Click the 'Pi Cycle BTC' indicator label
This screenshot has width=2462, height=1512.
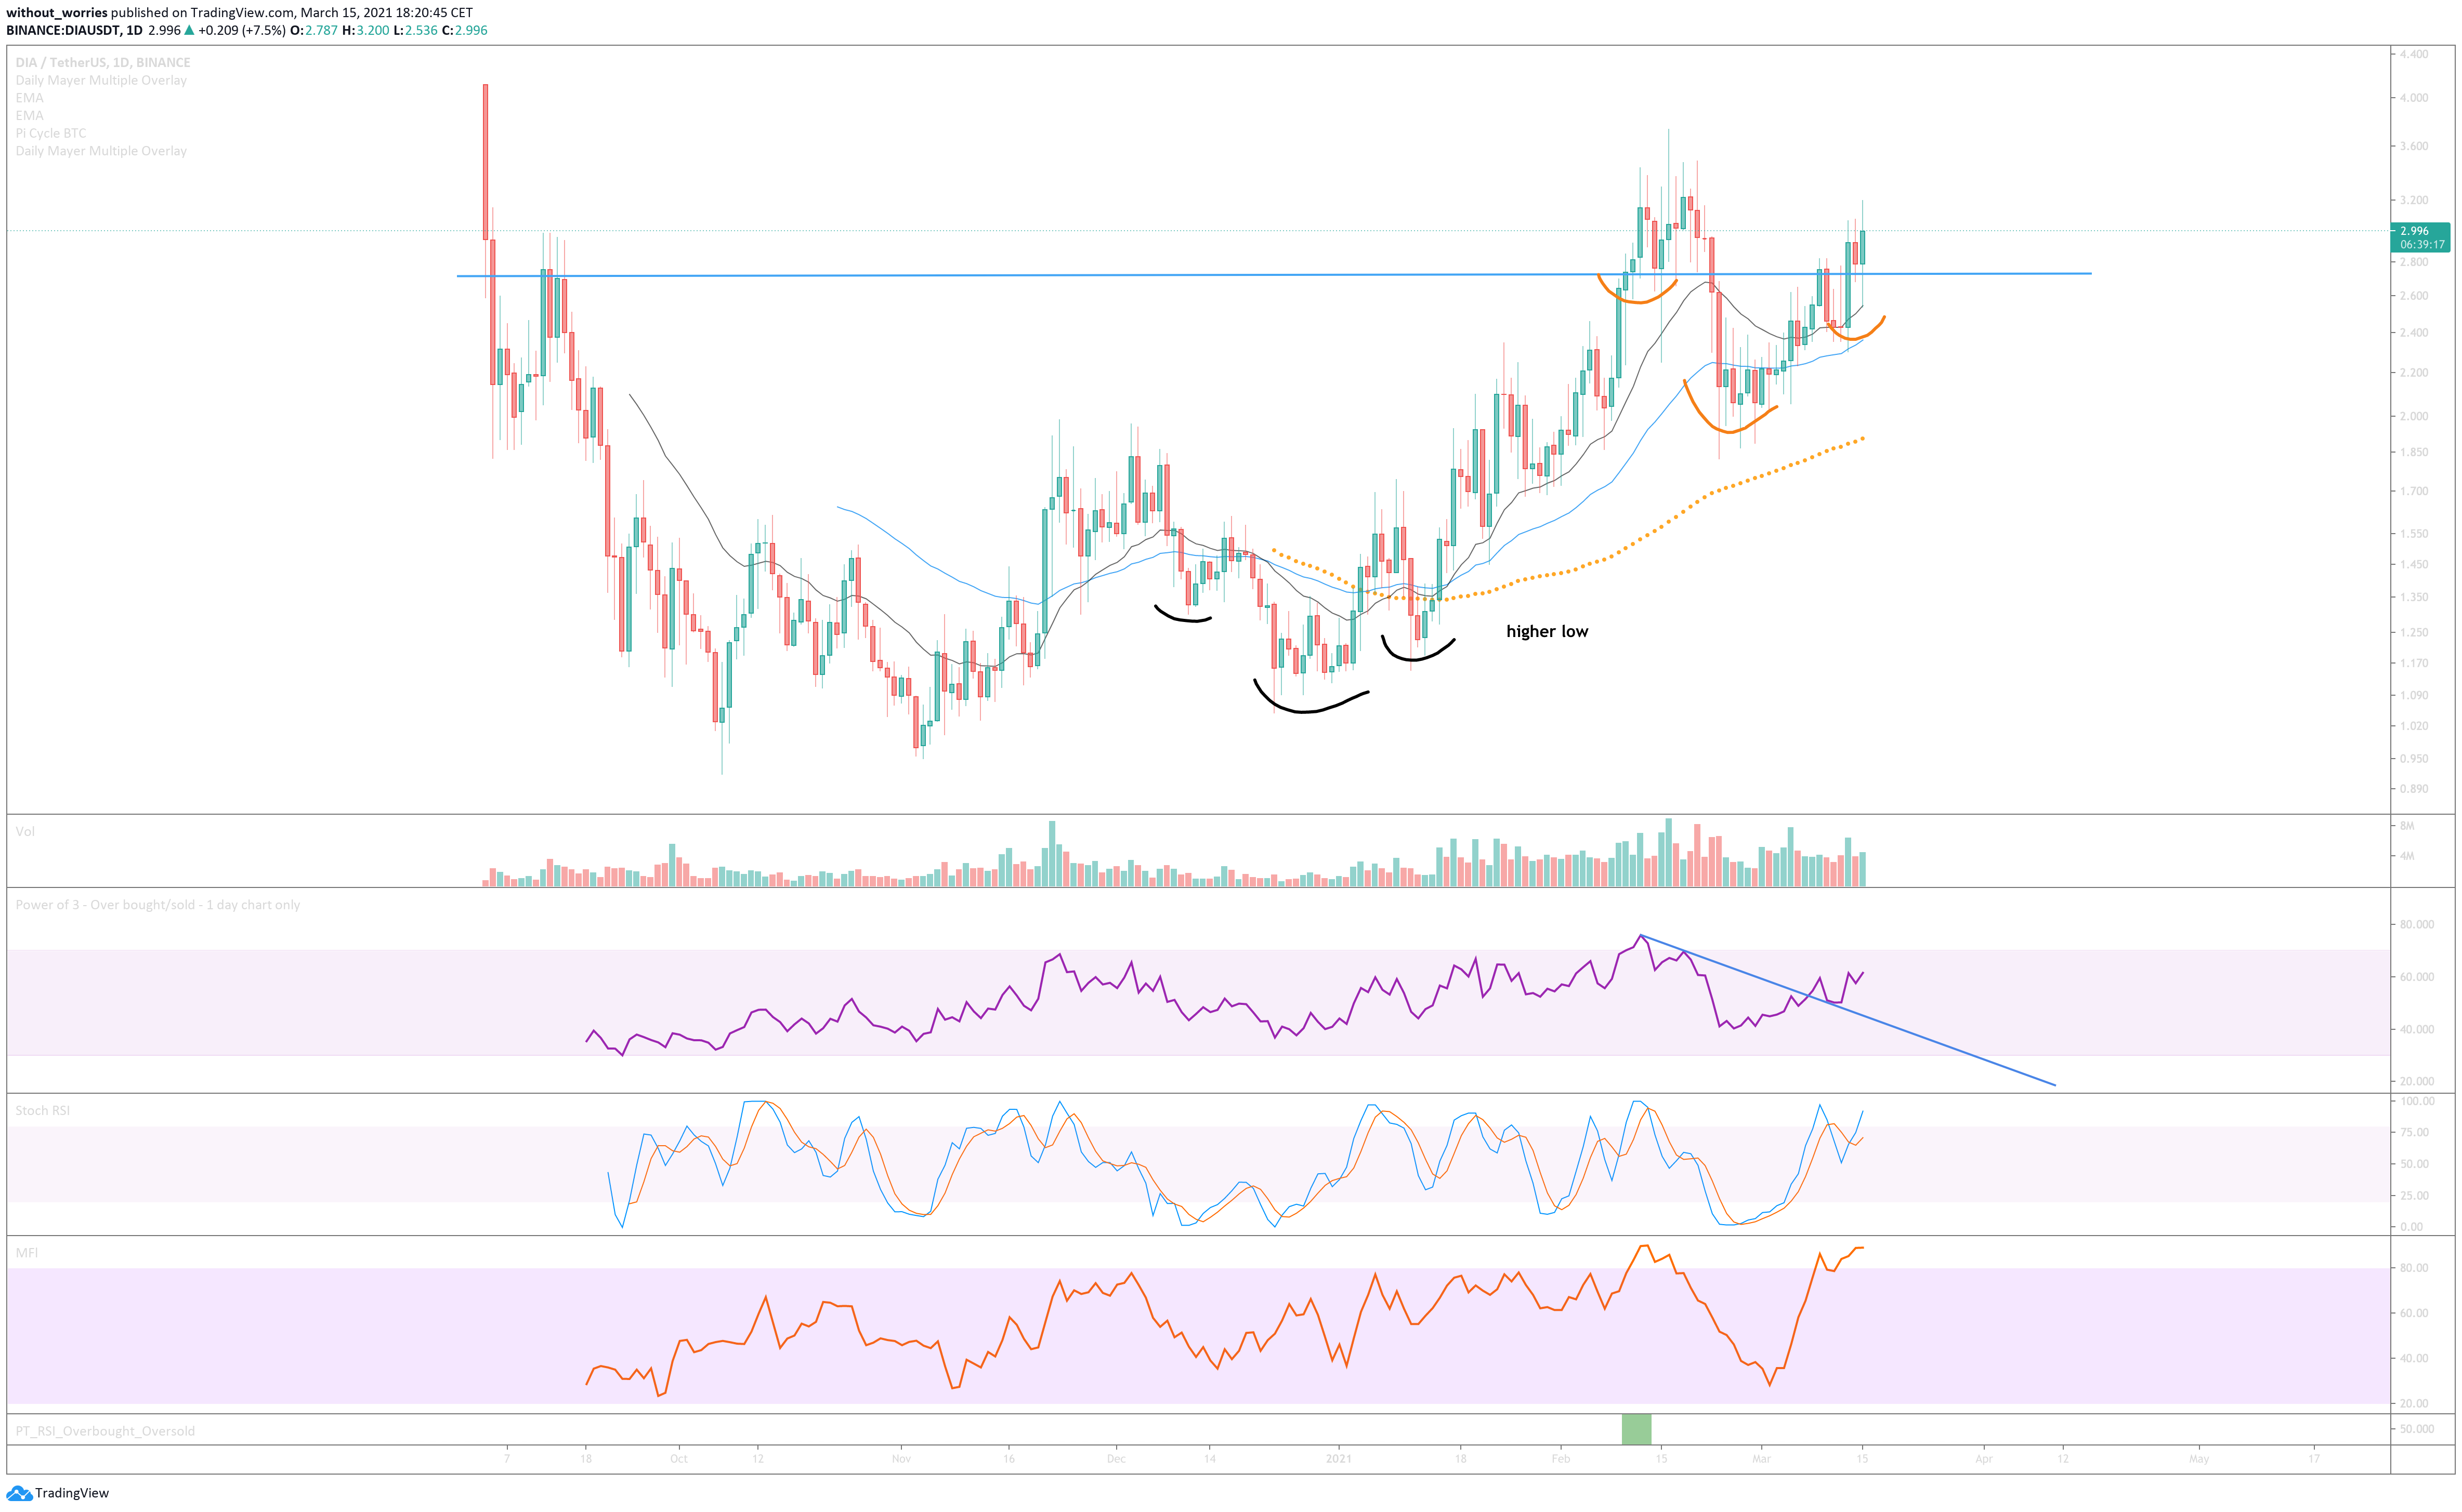click(51, 133)
